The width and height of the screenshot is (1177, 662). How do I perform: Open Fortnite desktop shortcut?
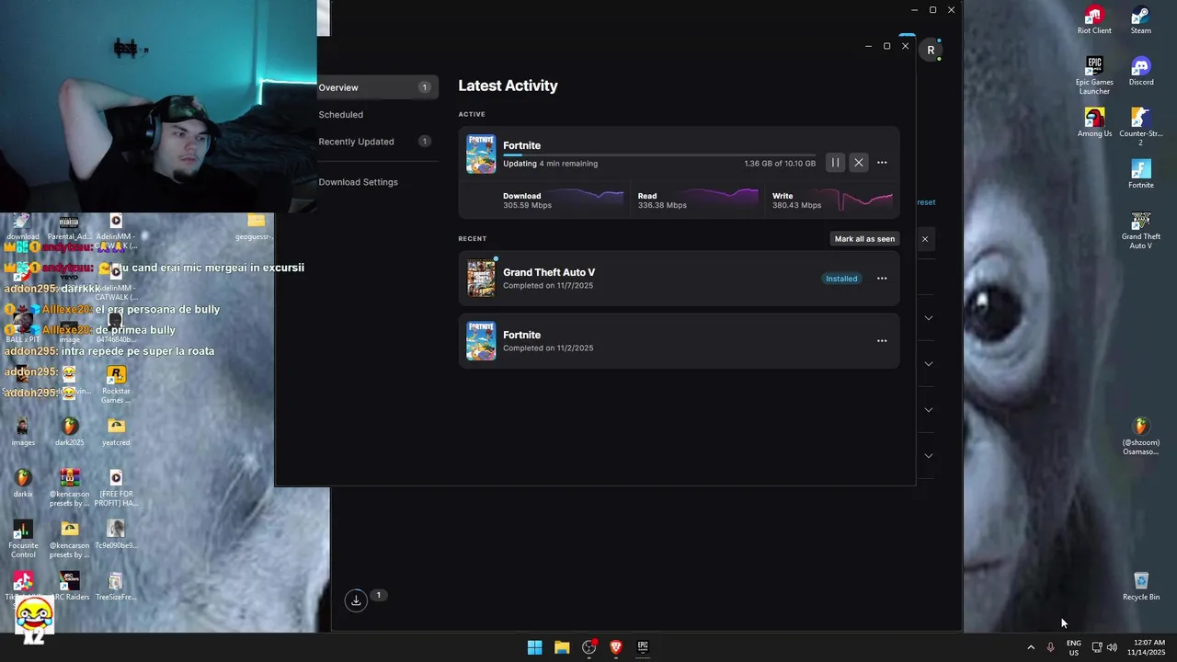click(1141, 175)
